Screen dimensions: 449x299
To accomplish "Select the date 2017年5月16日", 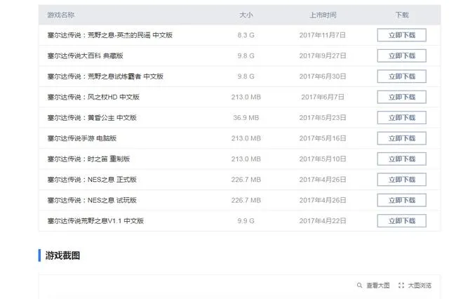I will tap(323, 138).
